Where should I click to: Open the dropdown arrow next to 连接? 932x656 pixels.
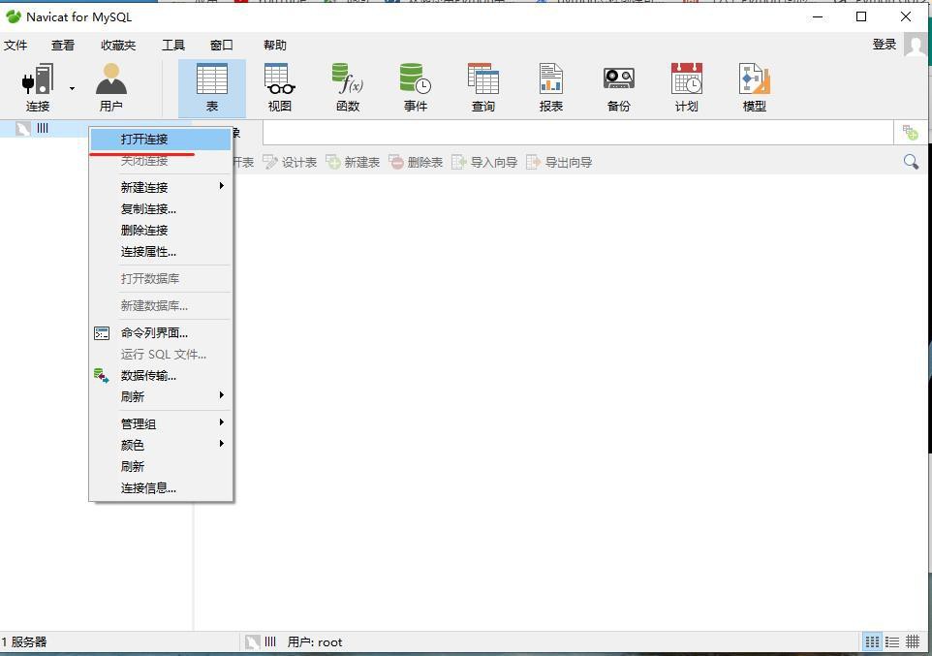(72, 88)
